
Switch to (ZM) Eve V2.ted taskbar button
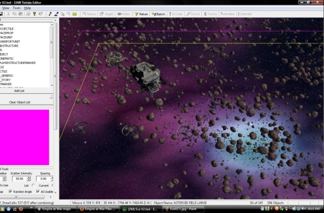point(140,209)
